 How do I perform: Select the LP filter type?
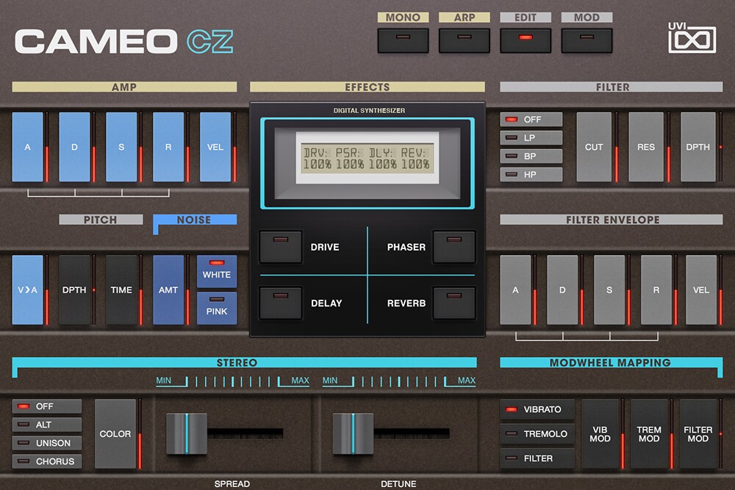[531, 137]
